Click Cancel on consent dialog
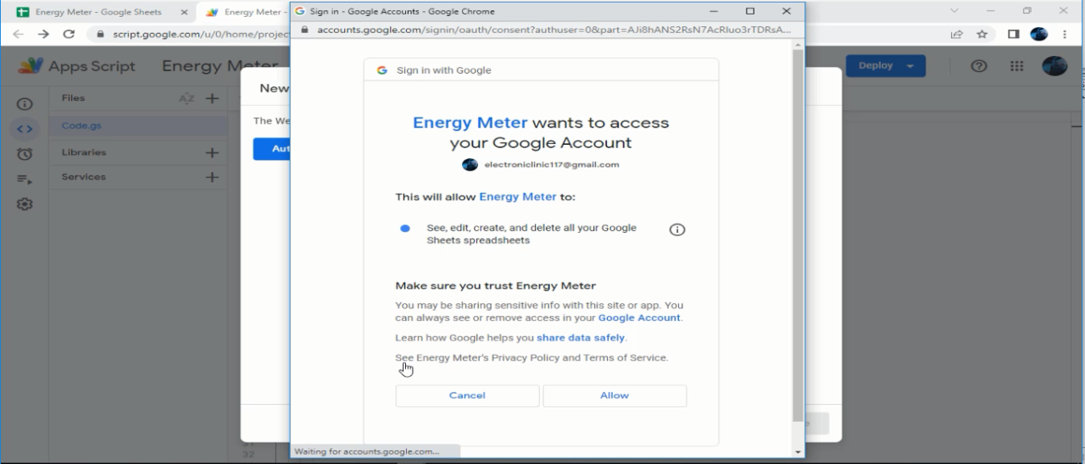 [x=467, y=395]
